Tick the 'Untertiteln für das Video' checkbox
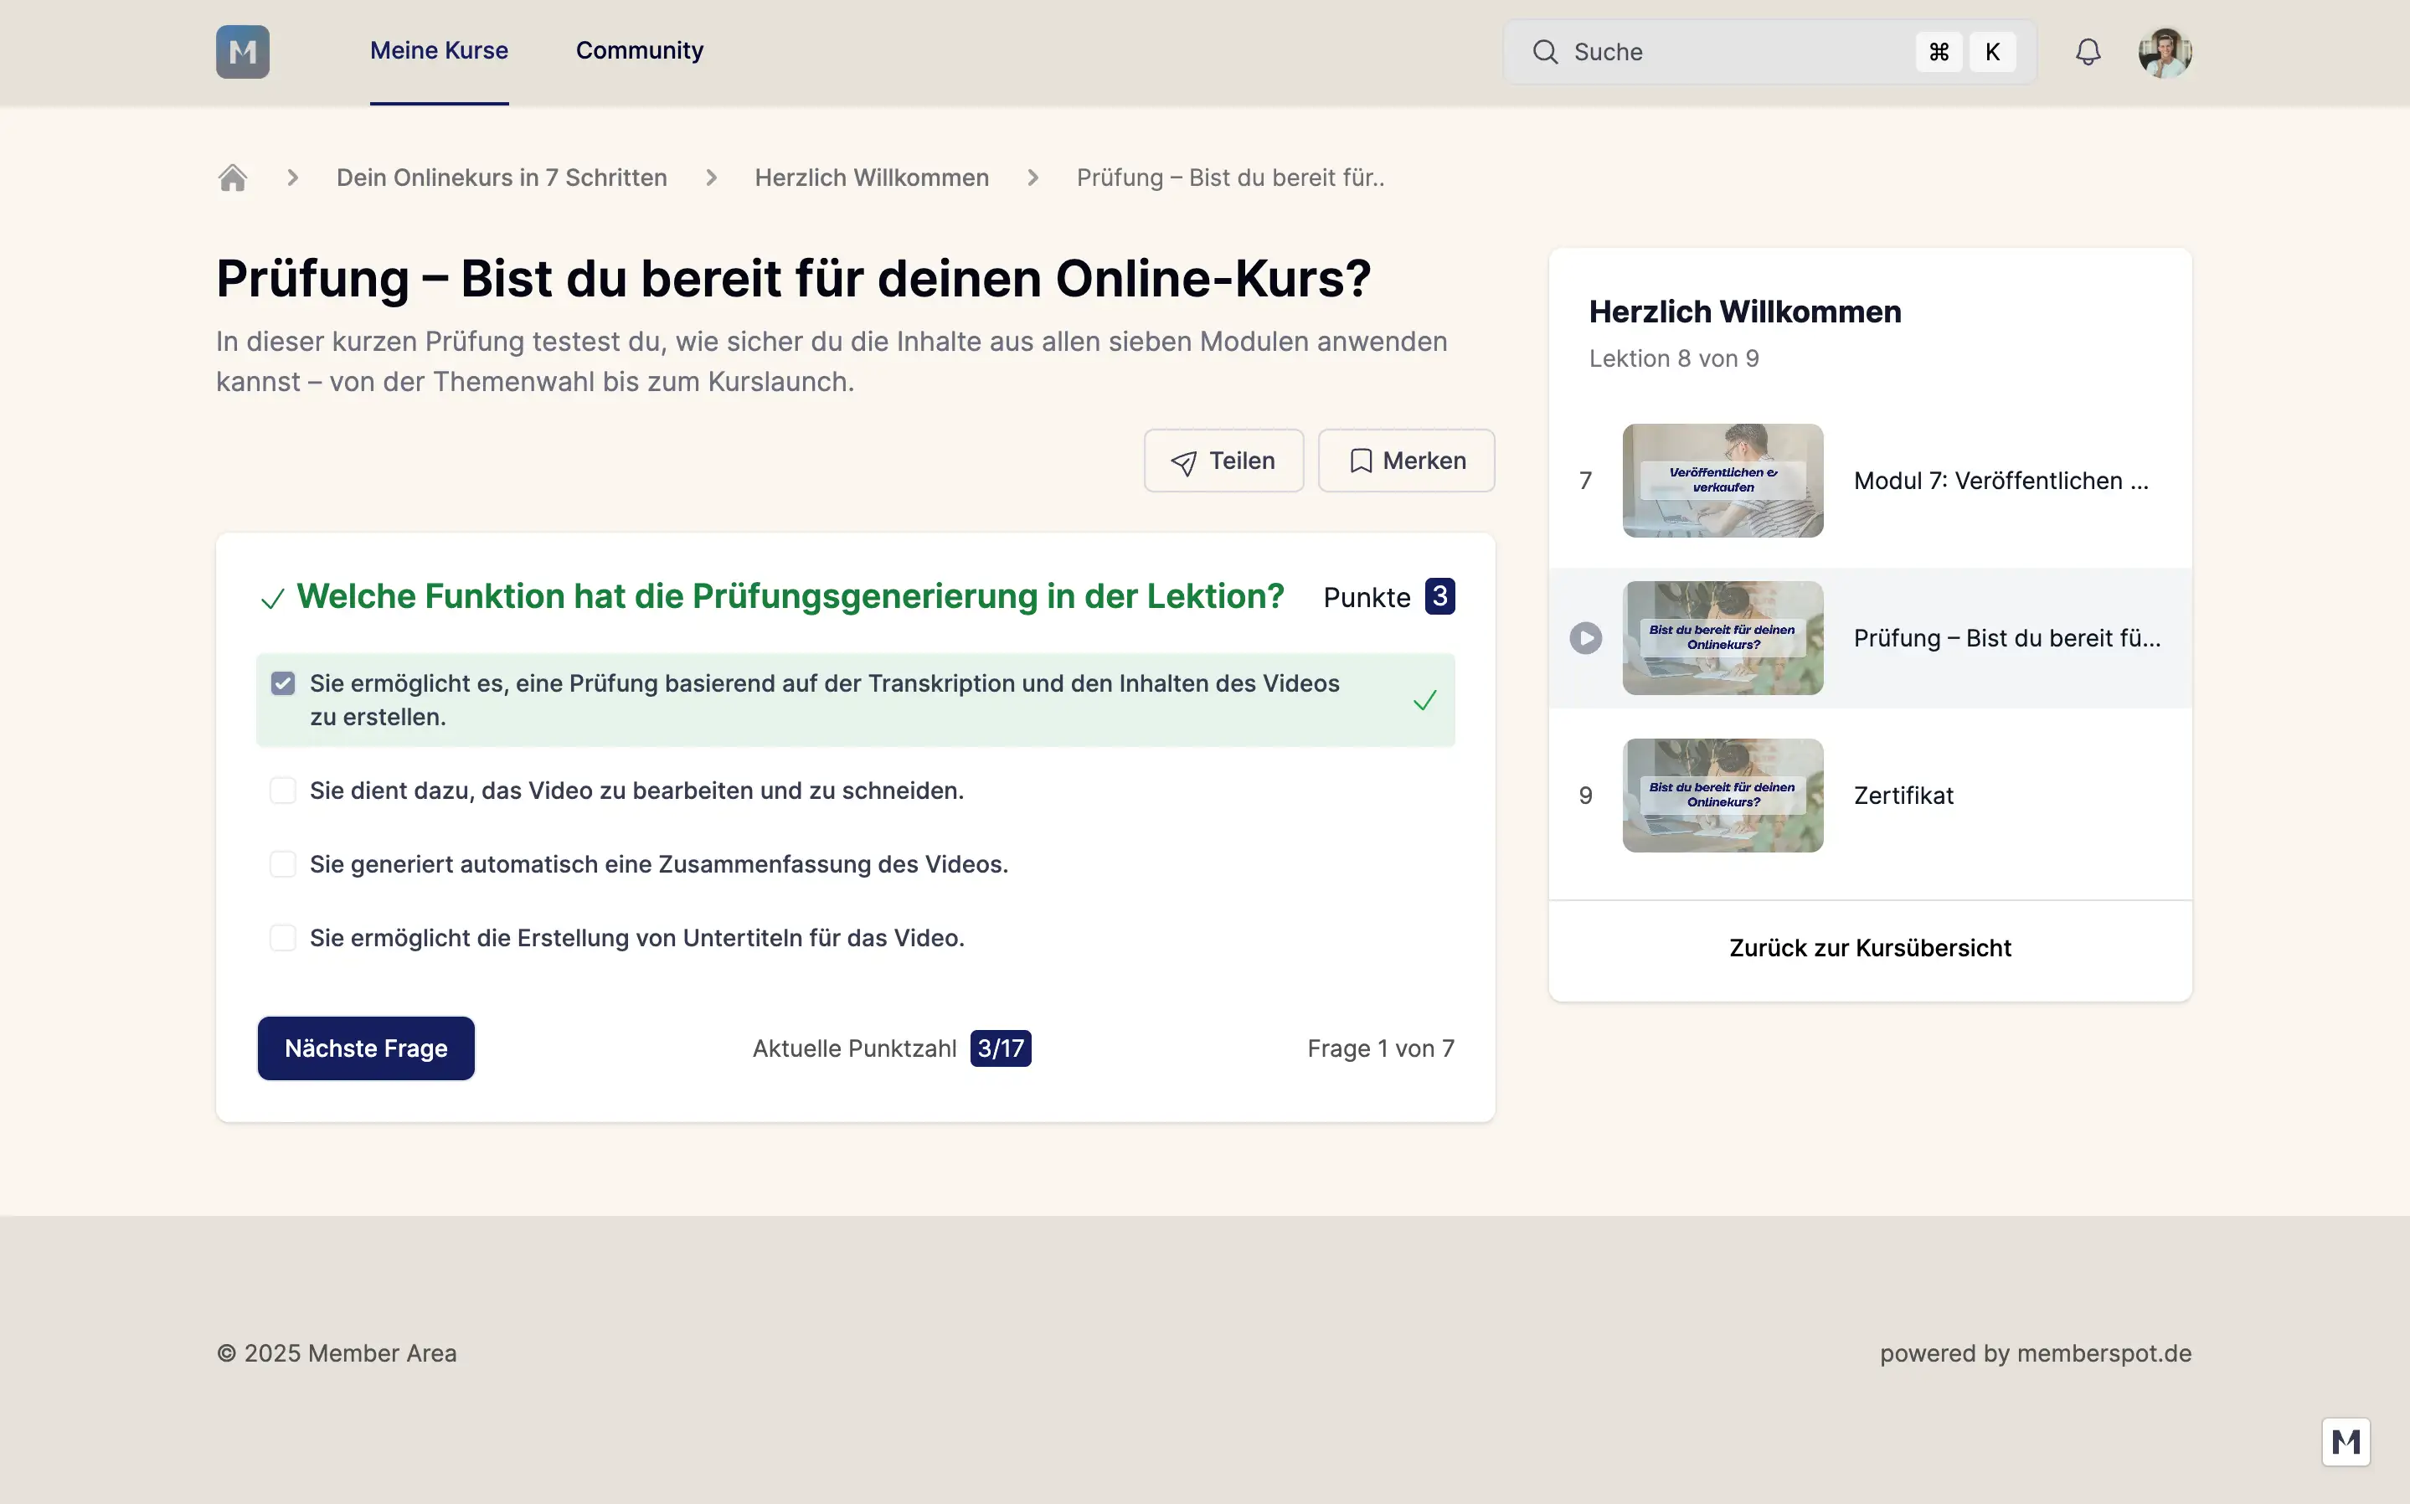 (282, 938)
